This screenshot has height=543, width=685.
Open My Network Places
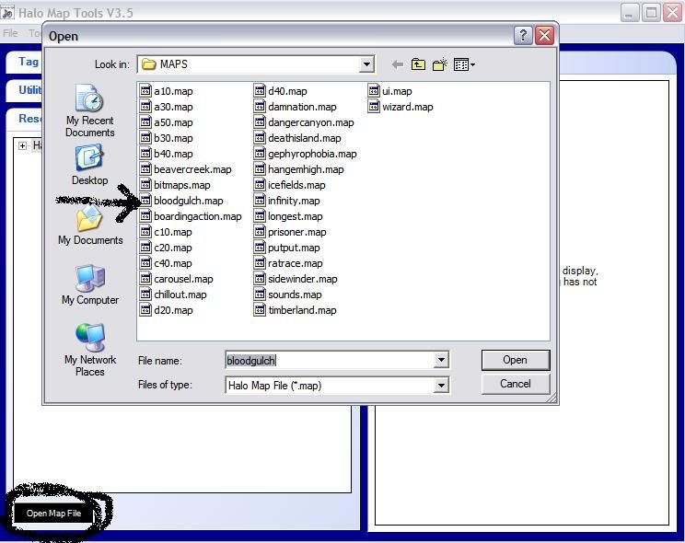click(x=90, y=351)
